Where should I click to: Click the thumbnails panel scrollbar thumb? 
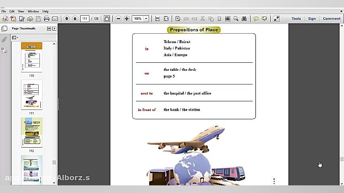click(54, 162)
